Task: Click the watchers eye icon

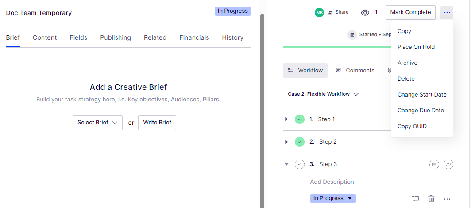Action: click(365, 12)
